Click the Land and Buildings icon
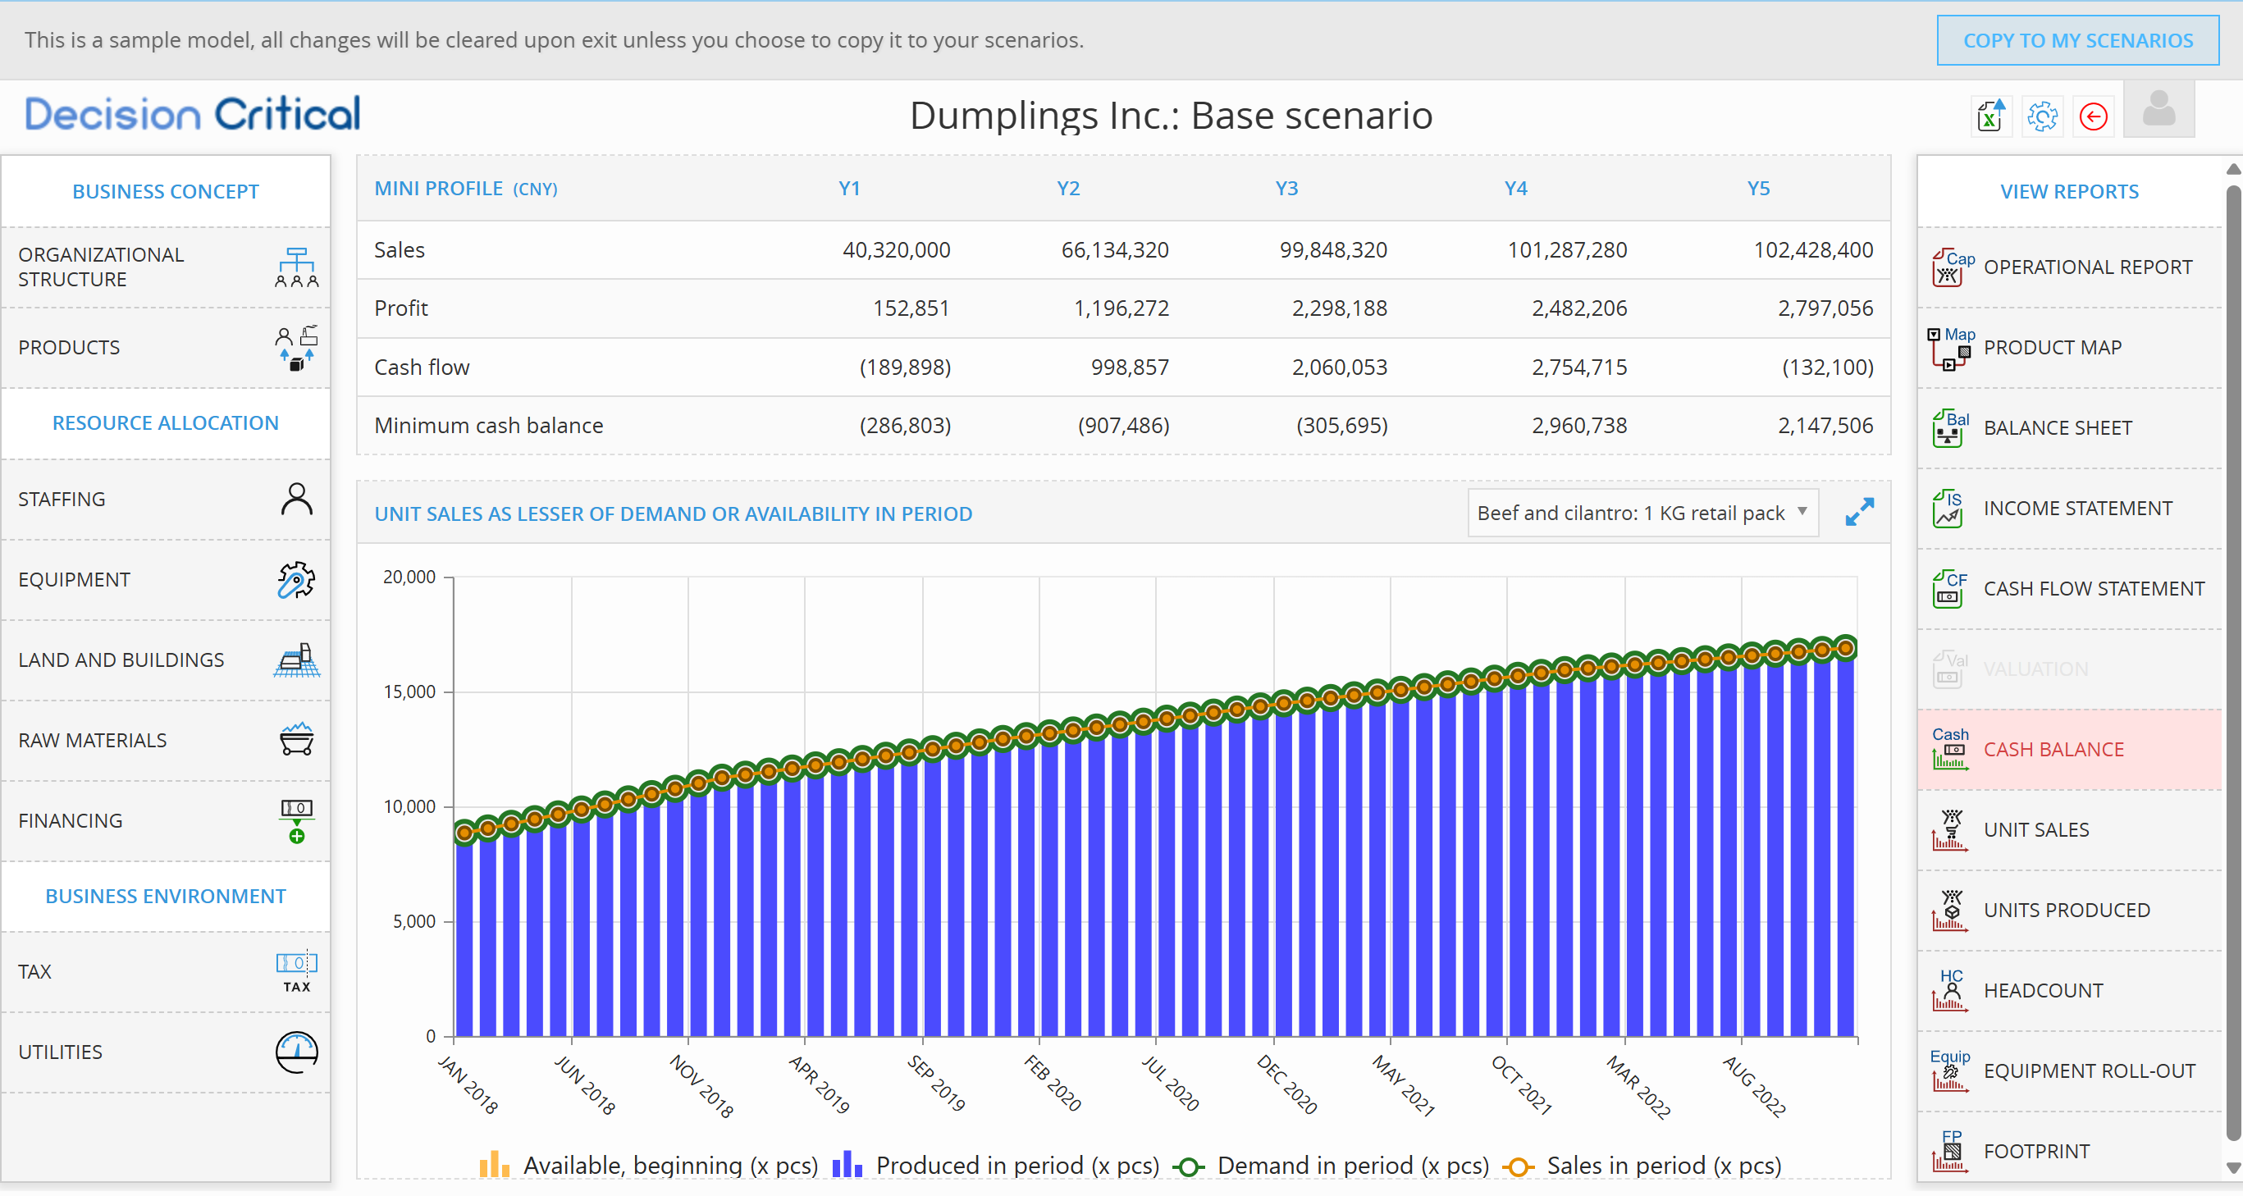Screen dimensions: 2243x1196 (296, 660)
